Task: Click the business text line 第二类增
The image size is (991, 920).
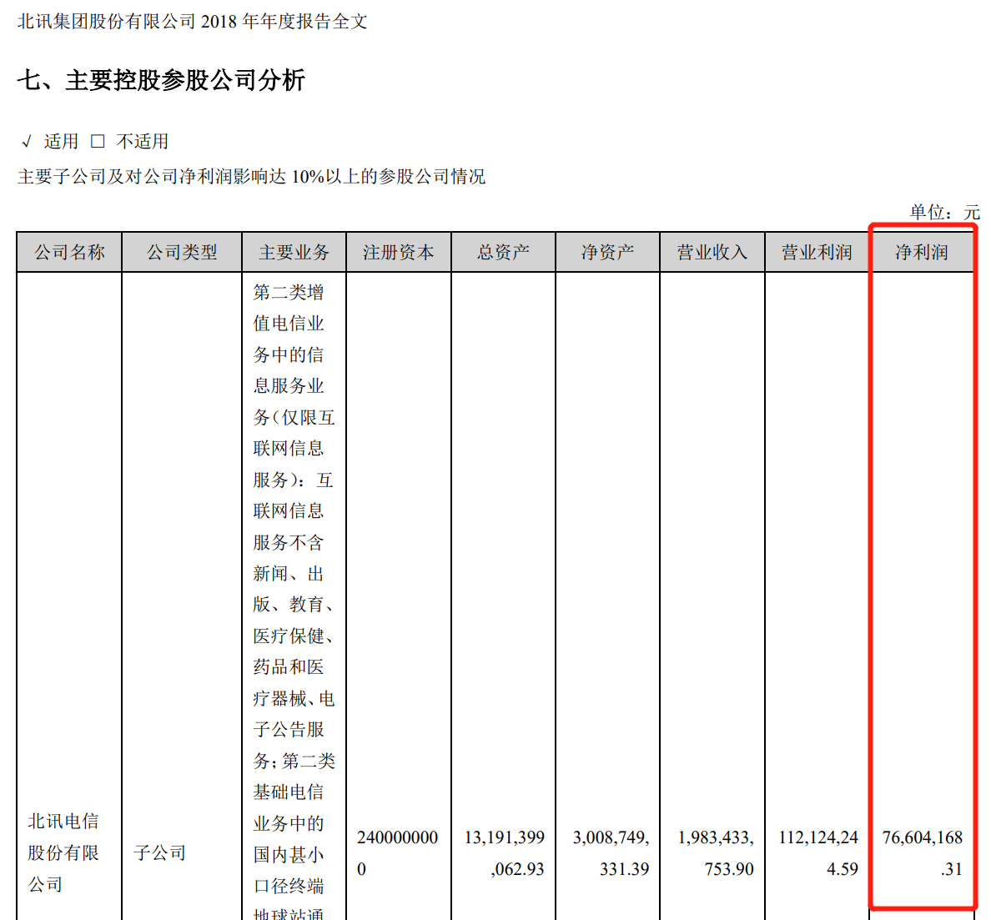Action: (288, 292)
